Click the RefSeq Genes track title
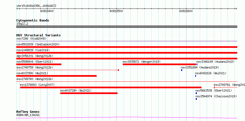The height and width of the screenshot is (121, 245). point(28,112)
